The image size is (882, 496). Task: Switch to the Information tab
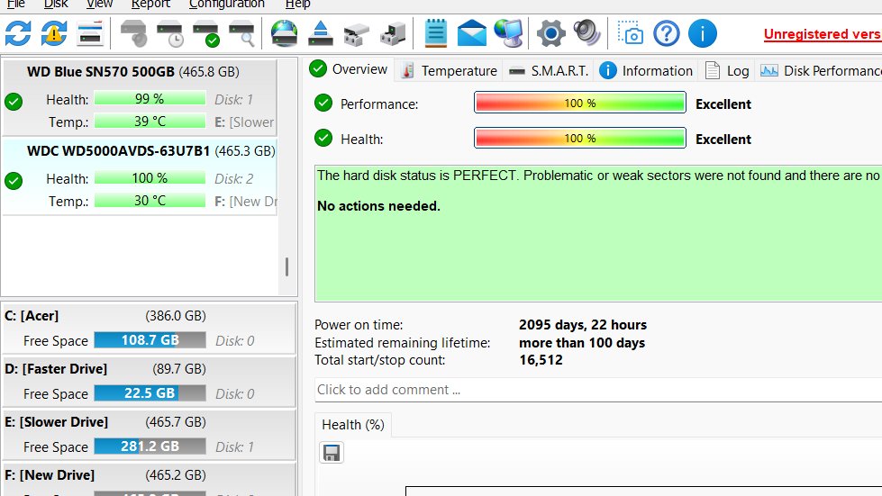click(x=646, y=71)
